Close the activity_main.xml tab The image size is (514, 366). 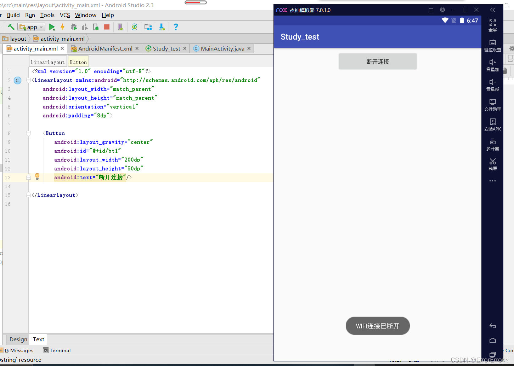click(62, 48)
